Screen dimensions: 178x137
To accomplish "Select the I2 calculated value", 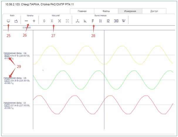I will tap(108, 21).
